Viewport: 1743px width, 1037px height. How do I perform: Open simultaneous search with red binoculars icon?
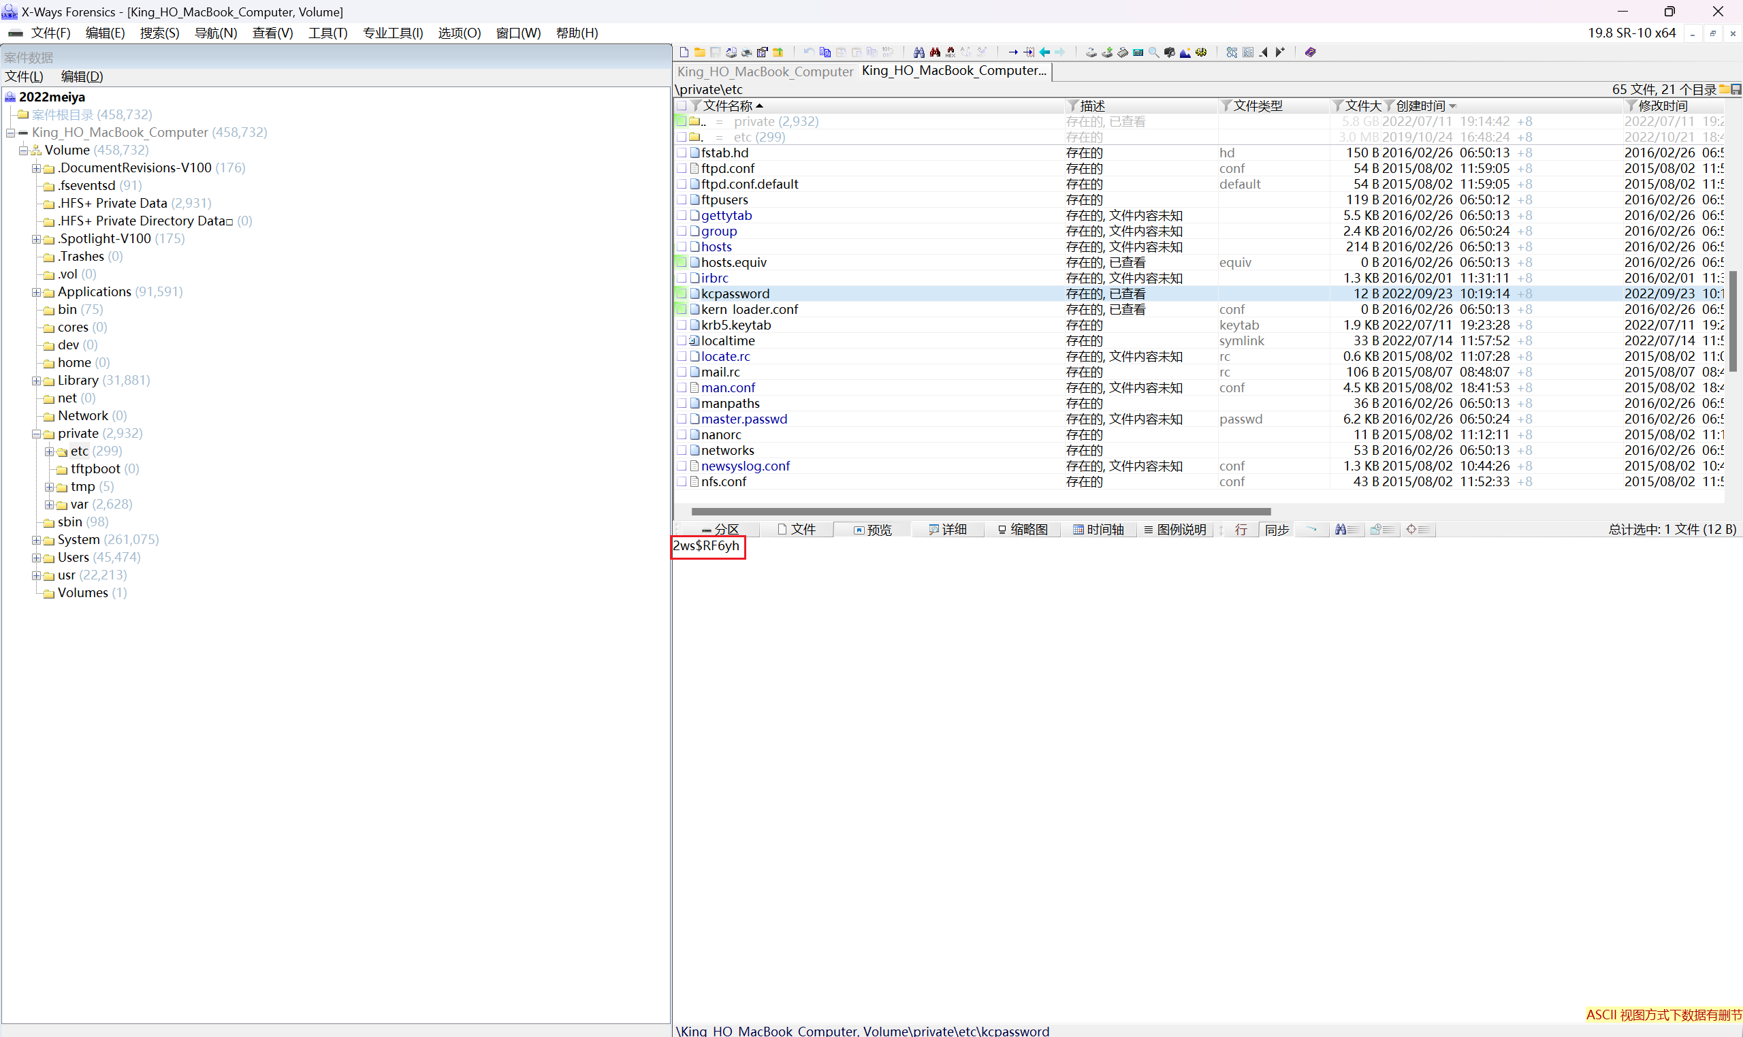[x=935, y=52]
